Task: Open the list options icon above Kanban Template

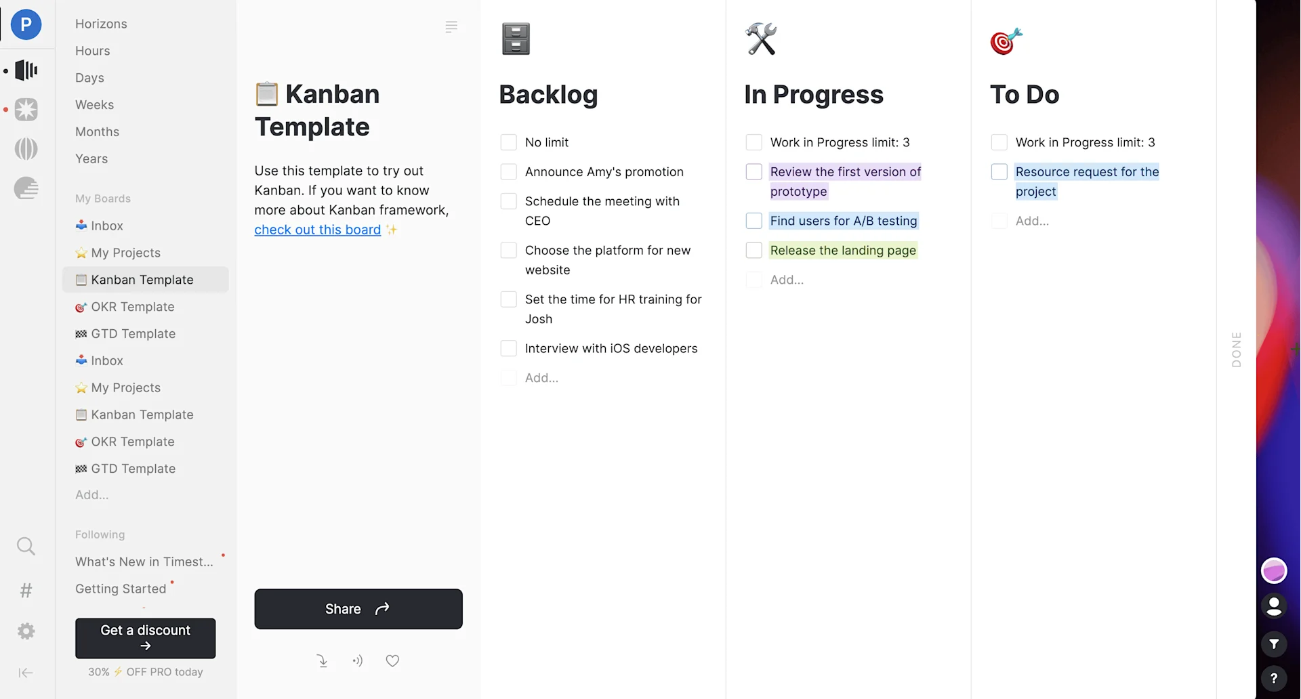Action: 451,26
